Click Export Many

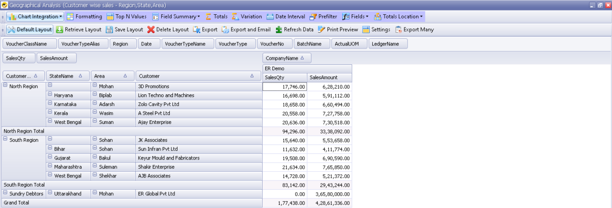click(414, 30)
